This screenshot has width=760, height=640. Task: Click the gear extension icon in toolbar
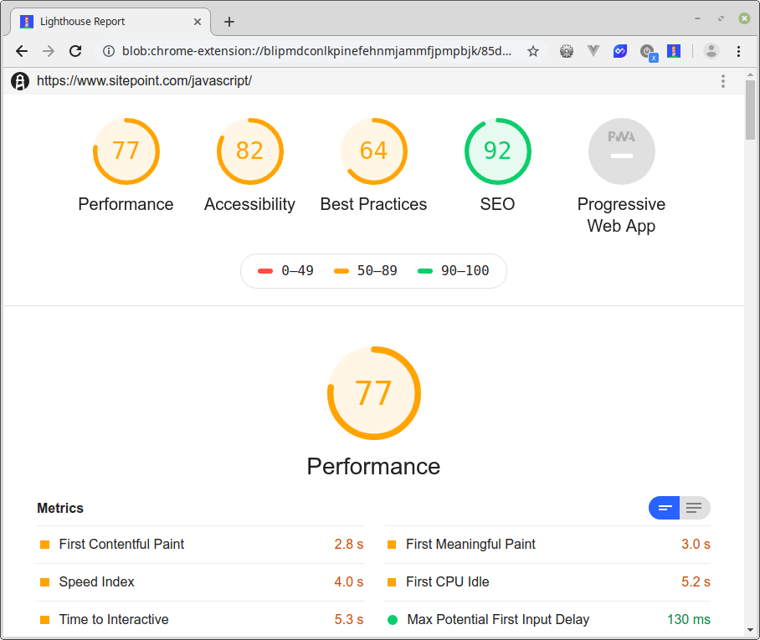[x=567, y=51]
